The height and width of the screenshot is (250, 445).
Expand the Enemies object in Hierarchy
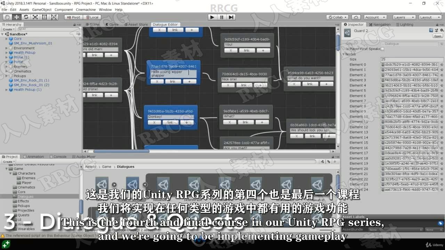[x=7, y=67]
